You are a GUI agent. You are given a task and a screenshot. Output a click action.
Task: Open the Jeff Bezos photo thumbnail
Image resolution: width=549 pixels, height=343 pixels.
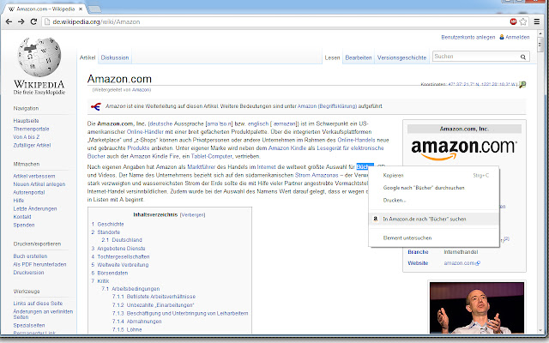click(x=477, y=308)
